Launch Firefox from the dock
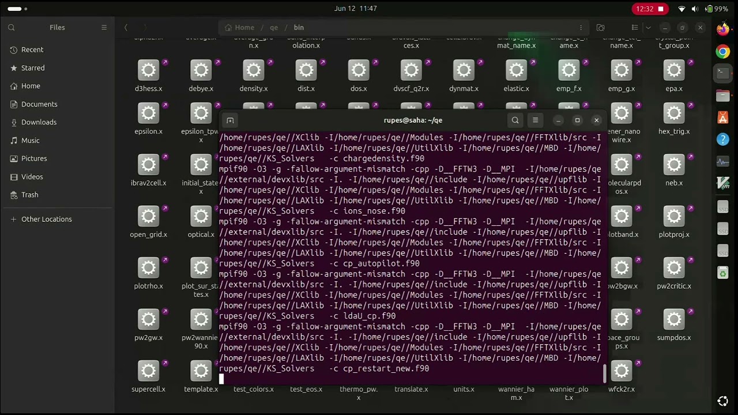The width and height of the screenshot is (738, 415). (x=722, y=29)
